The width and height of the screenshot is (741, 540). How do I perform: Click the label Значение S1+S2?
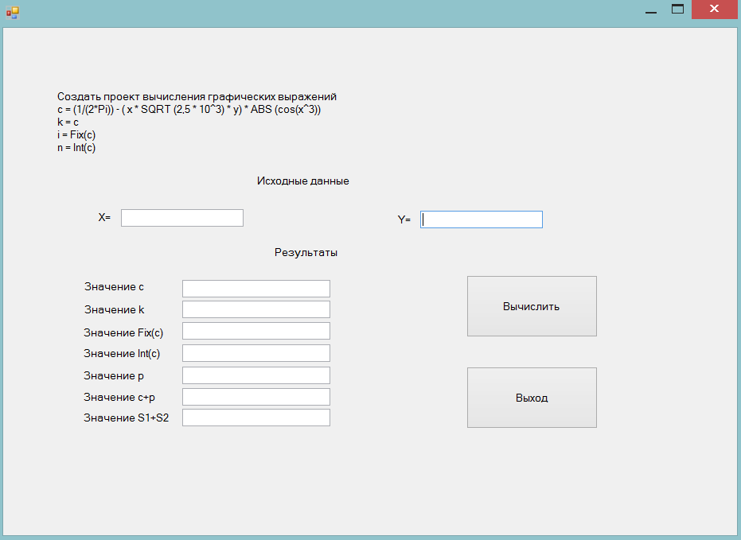coord(127,418)
